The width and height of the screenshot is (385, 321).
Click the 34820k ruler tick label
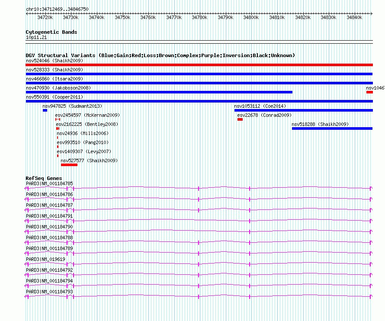tap(303, 17)
